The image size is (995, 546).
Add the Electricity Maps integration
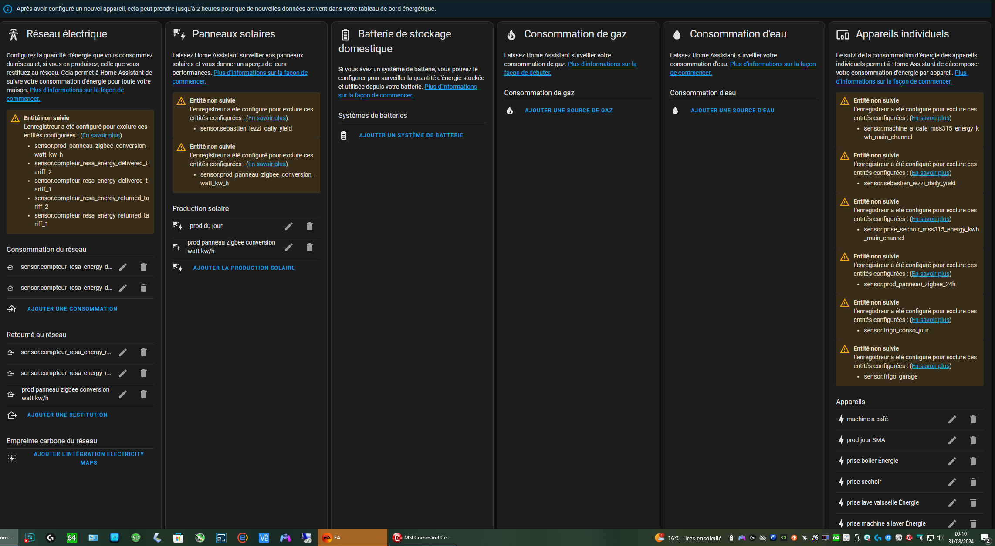(x=89, y=458)
